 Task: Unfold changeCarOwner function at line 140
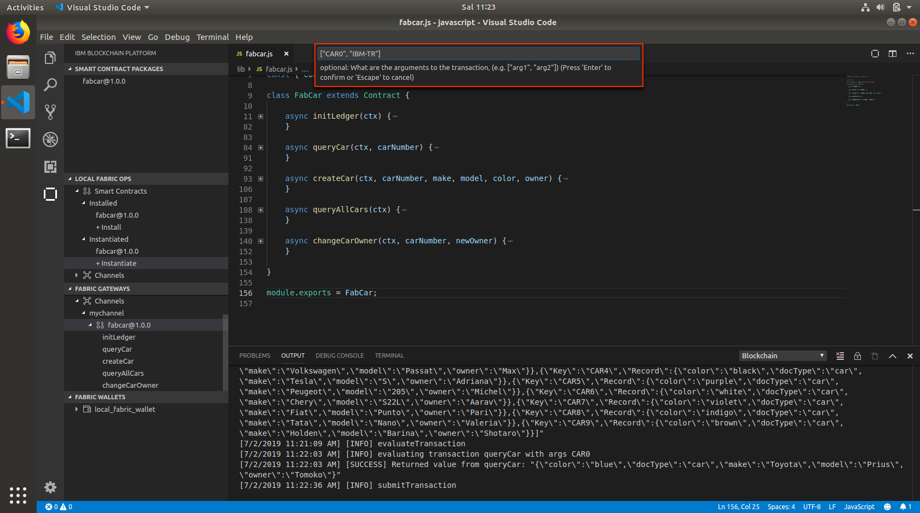(x=261, y=241)
